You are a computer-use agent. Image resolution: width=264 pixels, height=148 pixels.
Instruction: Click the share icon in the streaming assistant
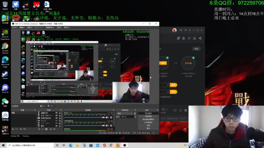point(200,38)
